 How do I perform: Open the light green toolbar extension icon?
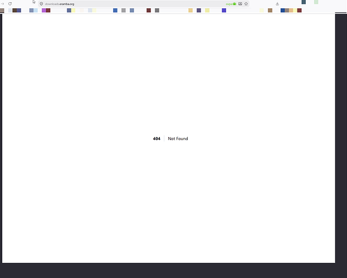click(x=316, y=2)
